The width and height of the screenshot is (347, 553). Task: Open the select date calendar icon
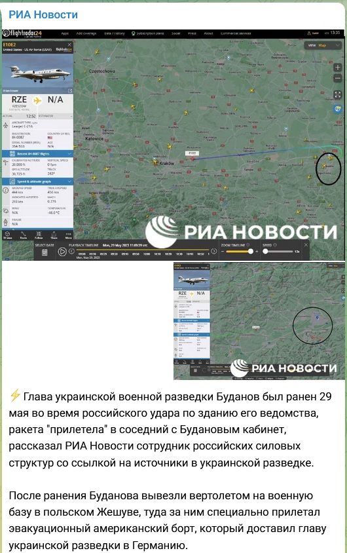point(45,252)
